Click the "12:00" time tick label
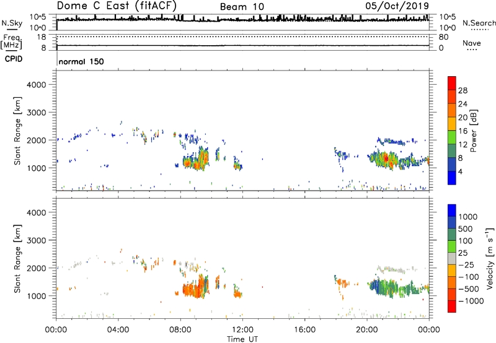 [242, 330]
